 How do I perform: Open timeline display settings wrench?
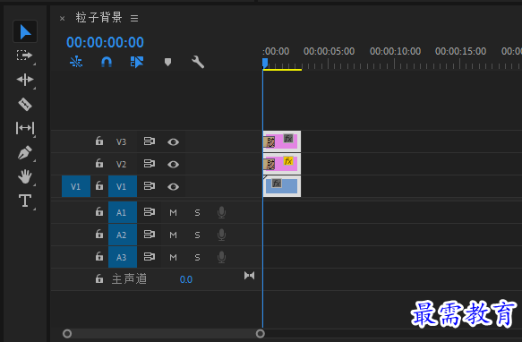click(198, 62)
